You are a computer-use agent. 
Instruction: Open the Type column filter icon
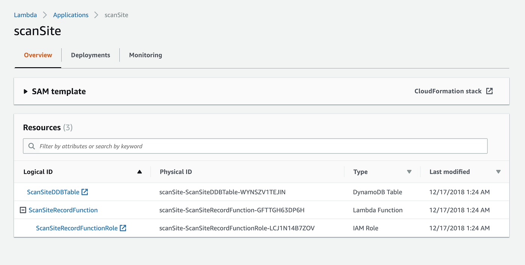[409, 172]
